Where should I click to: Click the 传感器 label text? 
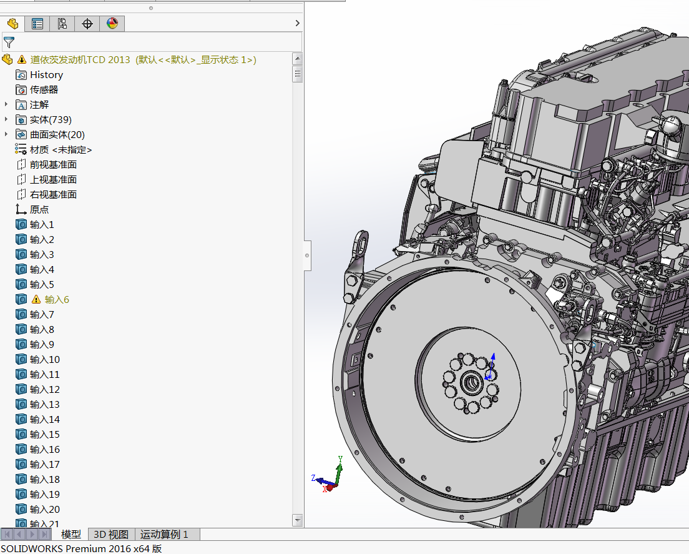[x=44, y=90]
